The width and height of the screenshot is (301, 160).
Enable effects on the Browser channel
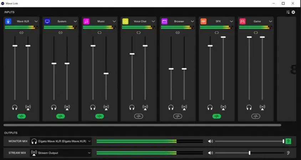click(178, 116)
